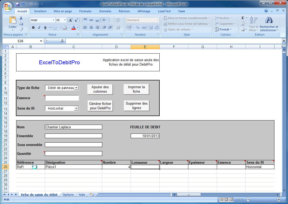Switch to the Options sheet tab
The image size is (288, 204).
click(x=68, y=195)
